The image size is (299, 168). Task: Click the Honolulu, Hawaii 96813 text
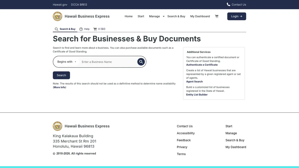pyautogui.click(x=74, y=146)
